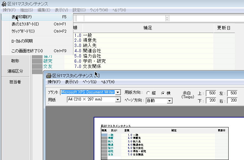Screen dimensions: 244x160
Task: Click Microsoft XPS Document Writer printer field
Action: pyautogui.click(x=88, y=92)
